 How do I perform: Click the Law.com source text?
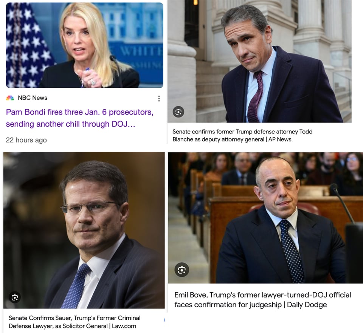click(x=124, y=326)
